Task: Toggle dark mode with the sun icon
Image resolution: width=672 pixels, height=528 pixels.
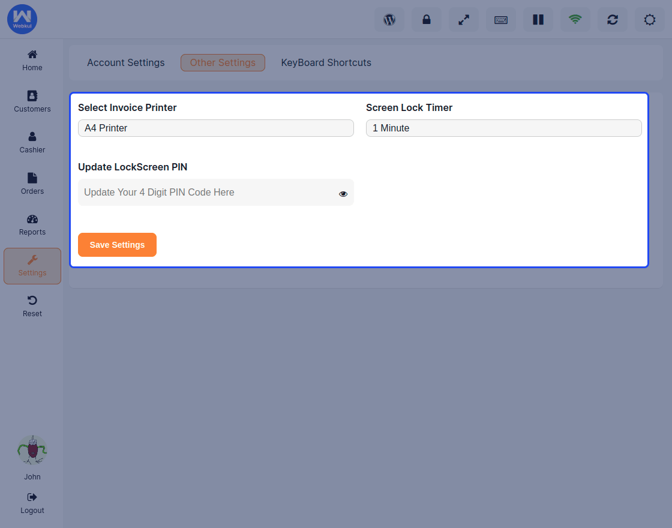Action: [x=650, y=20]
